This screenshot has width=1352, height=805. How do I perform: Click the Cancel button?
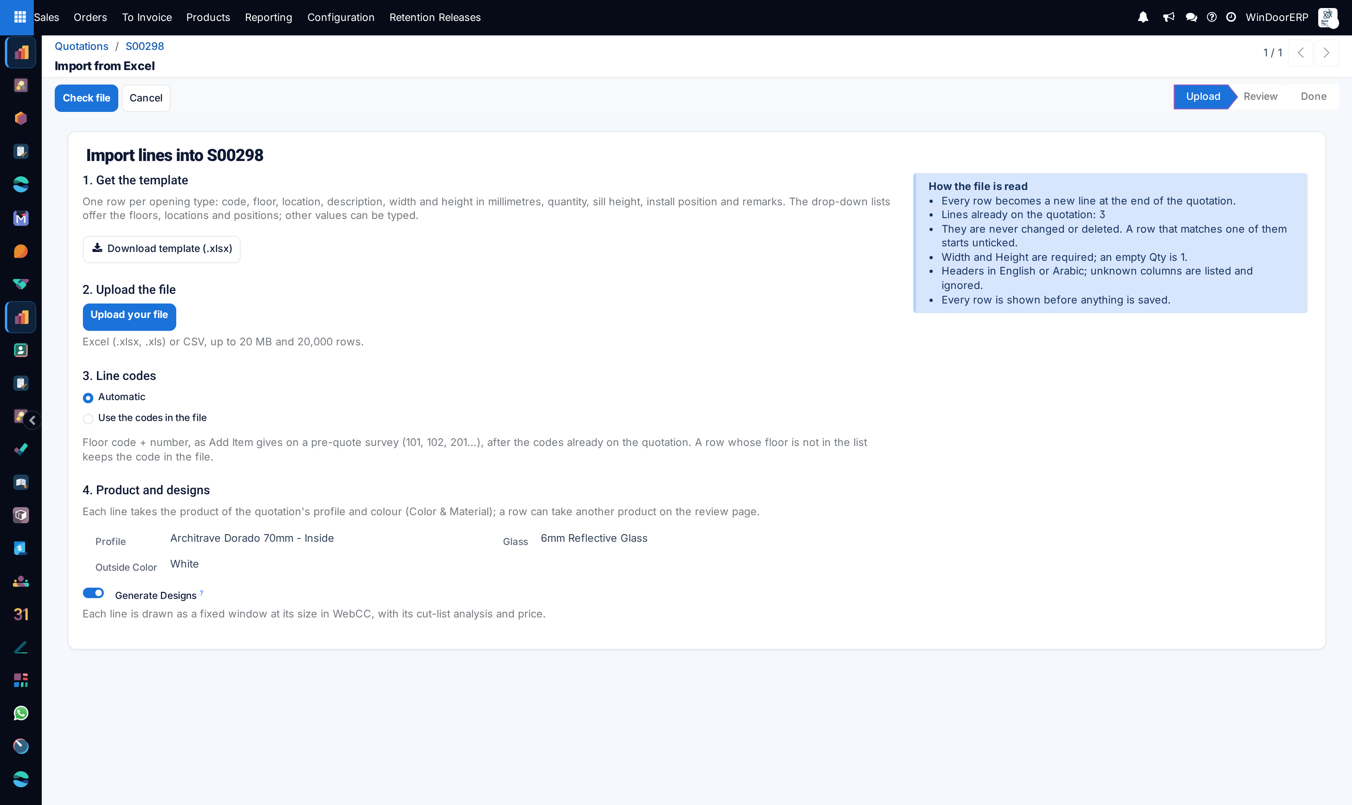(146, 98)
